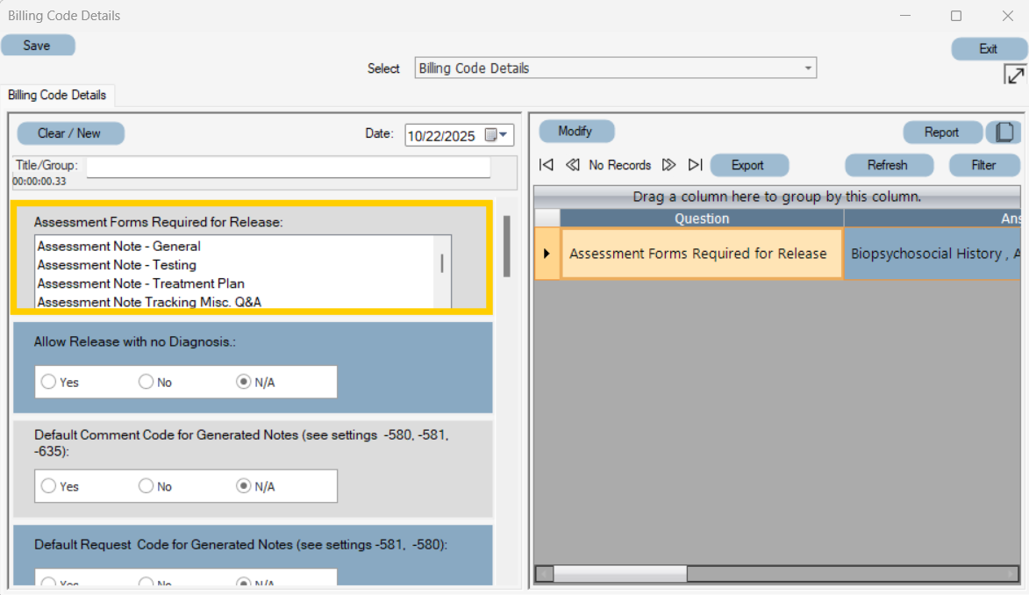Click the previous page double-arrow icon

tap(571, 164)
